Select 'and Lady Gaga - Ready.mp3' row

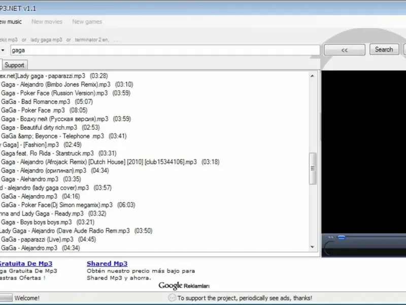tap(53, 213)
